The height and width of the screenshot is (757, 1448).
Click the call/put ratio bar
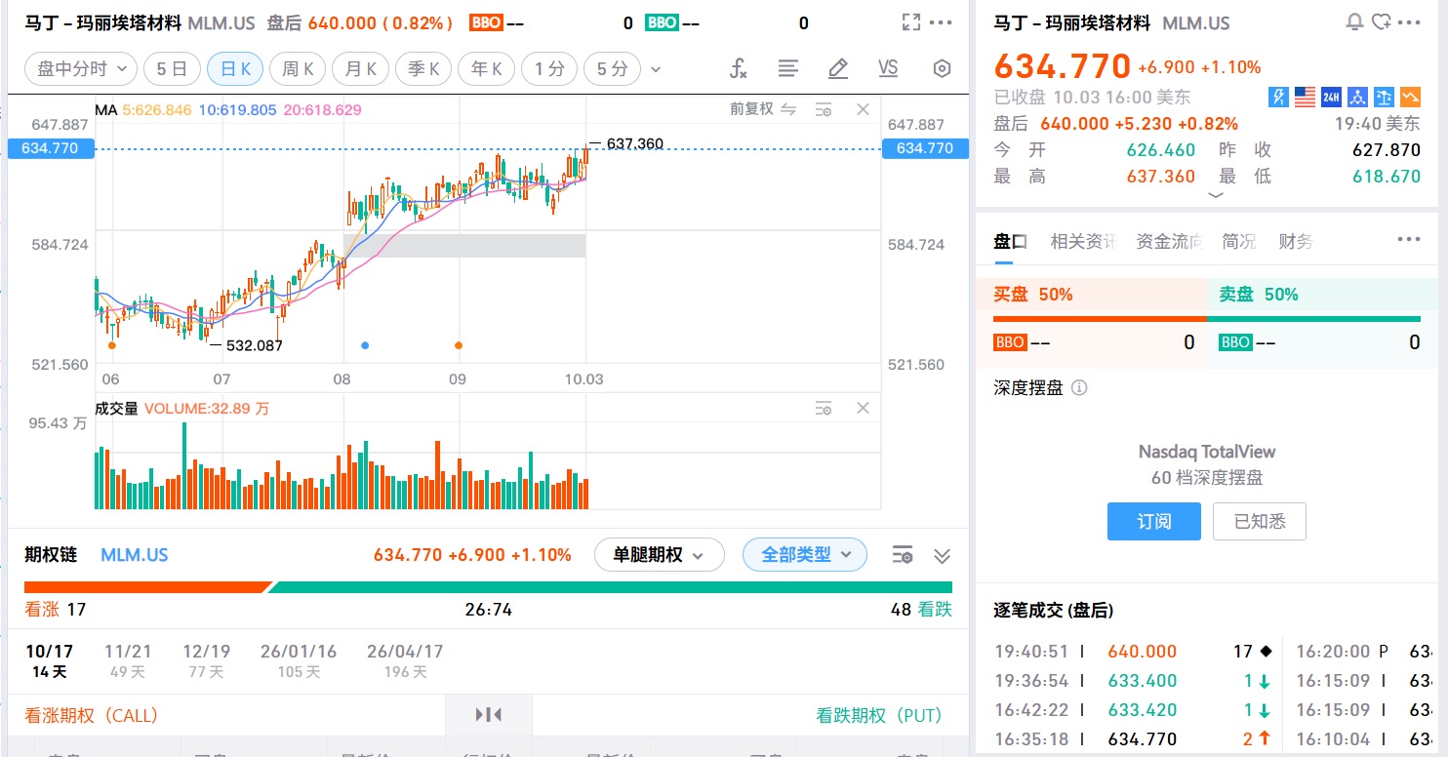point(488,587)
